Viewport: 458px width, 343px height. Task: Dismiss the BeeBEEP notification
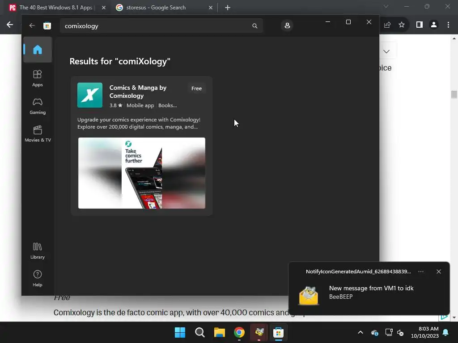[439, 272]
